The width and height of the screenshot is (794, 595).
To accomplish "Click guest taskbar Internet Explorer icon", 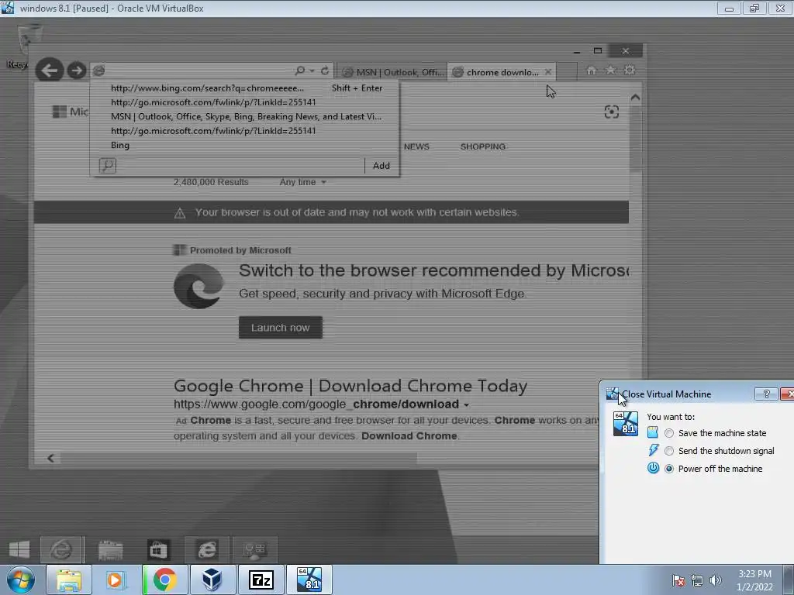I will click(61, 549).
